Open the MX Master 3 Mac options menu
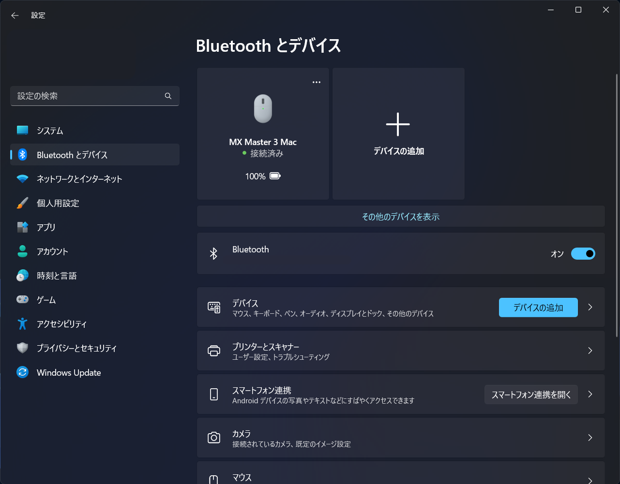The height and width of the screenshot is (484, 620). point(317,82)
